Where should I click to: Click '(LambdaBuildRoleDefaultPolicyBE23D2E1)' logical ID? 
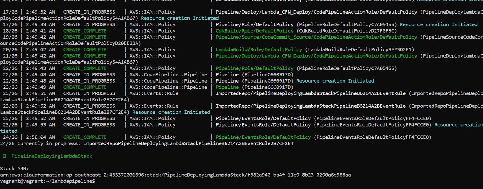(360, 49)
